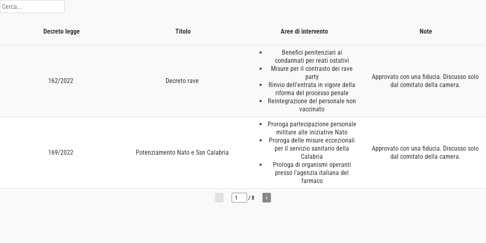Click the Benefici penitenziari list item
Image resolution: width=486 pixels, height=243 pixels.
point(312,57)
